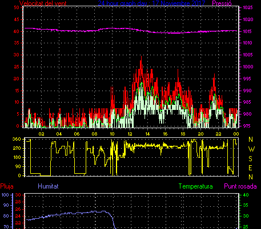Click the 360 wind direction scale value

click(17, 139)
